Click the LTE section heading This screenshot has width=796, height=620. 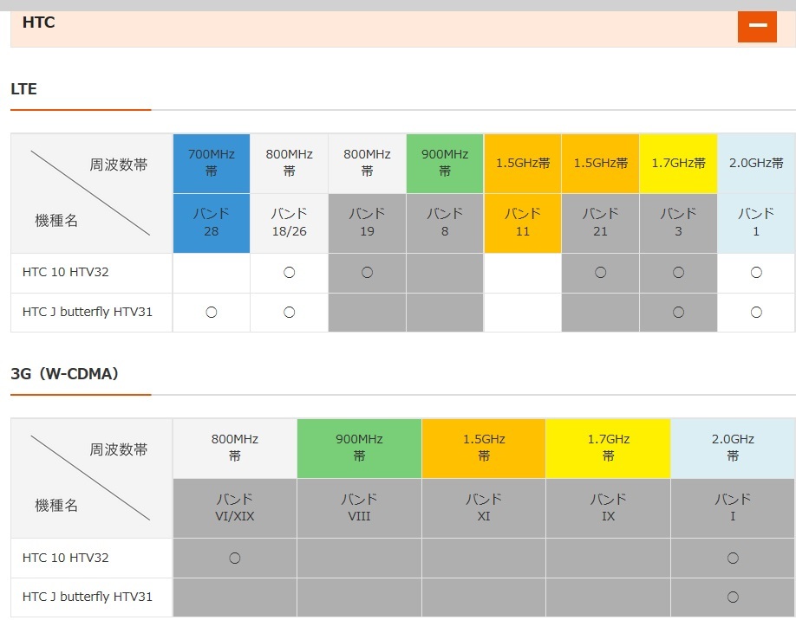point(24,89)
